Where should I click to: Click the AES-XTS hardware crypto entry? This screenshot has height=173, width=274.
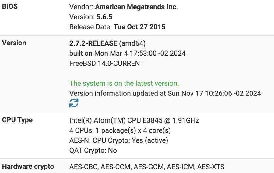click(211, 167)
